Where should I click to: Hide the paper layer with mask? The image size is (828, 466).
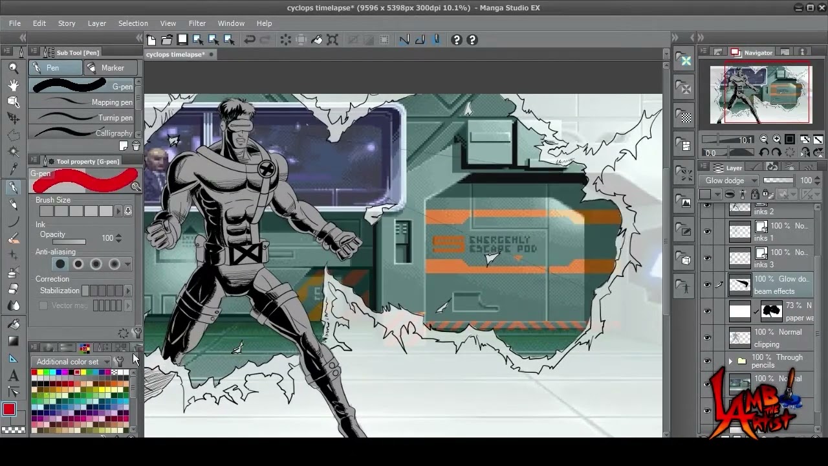(707, 311)
